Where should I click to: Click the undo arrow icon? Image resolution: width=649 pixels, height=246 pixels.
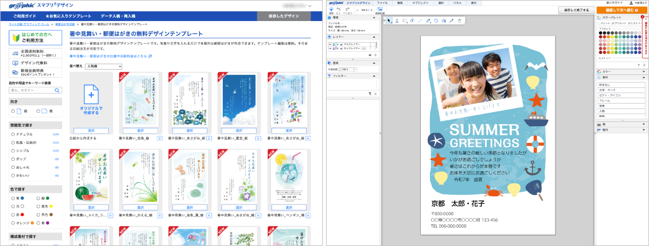[339, 10]
